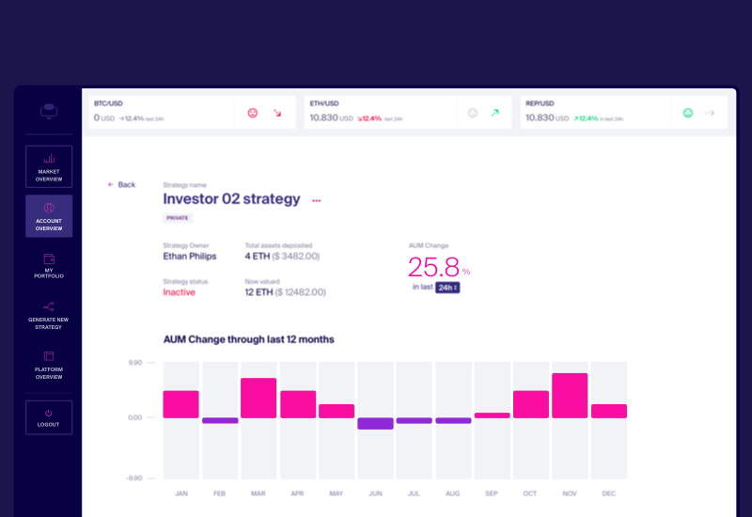Image resolution: width=752 pixels, height=517 pixels.
Task: Click the Inactive strategy status
Action: click(180, 292)
